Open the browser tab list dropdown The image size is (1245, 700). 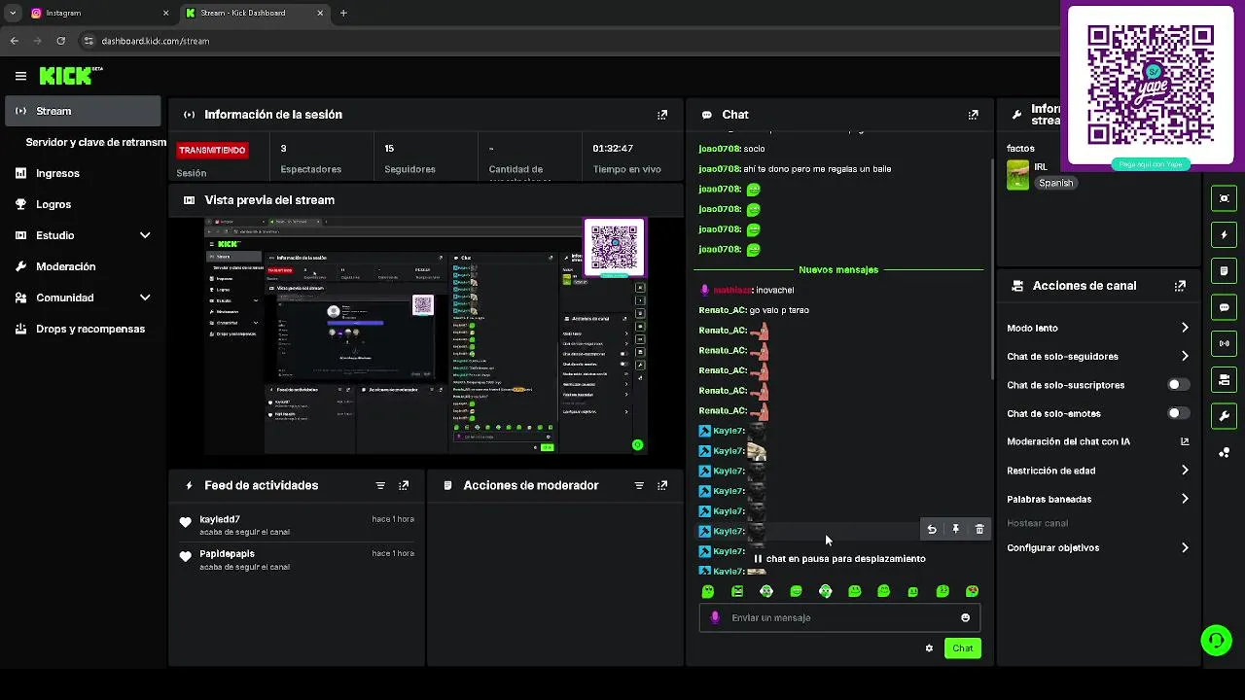coord(13,13)
